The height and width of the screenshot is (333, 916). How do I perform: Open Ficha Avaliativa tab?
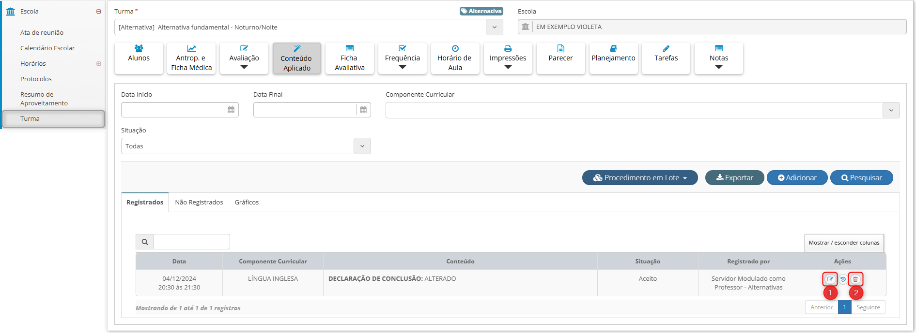tap(350, 58)
